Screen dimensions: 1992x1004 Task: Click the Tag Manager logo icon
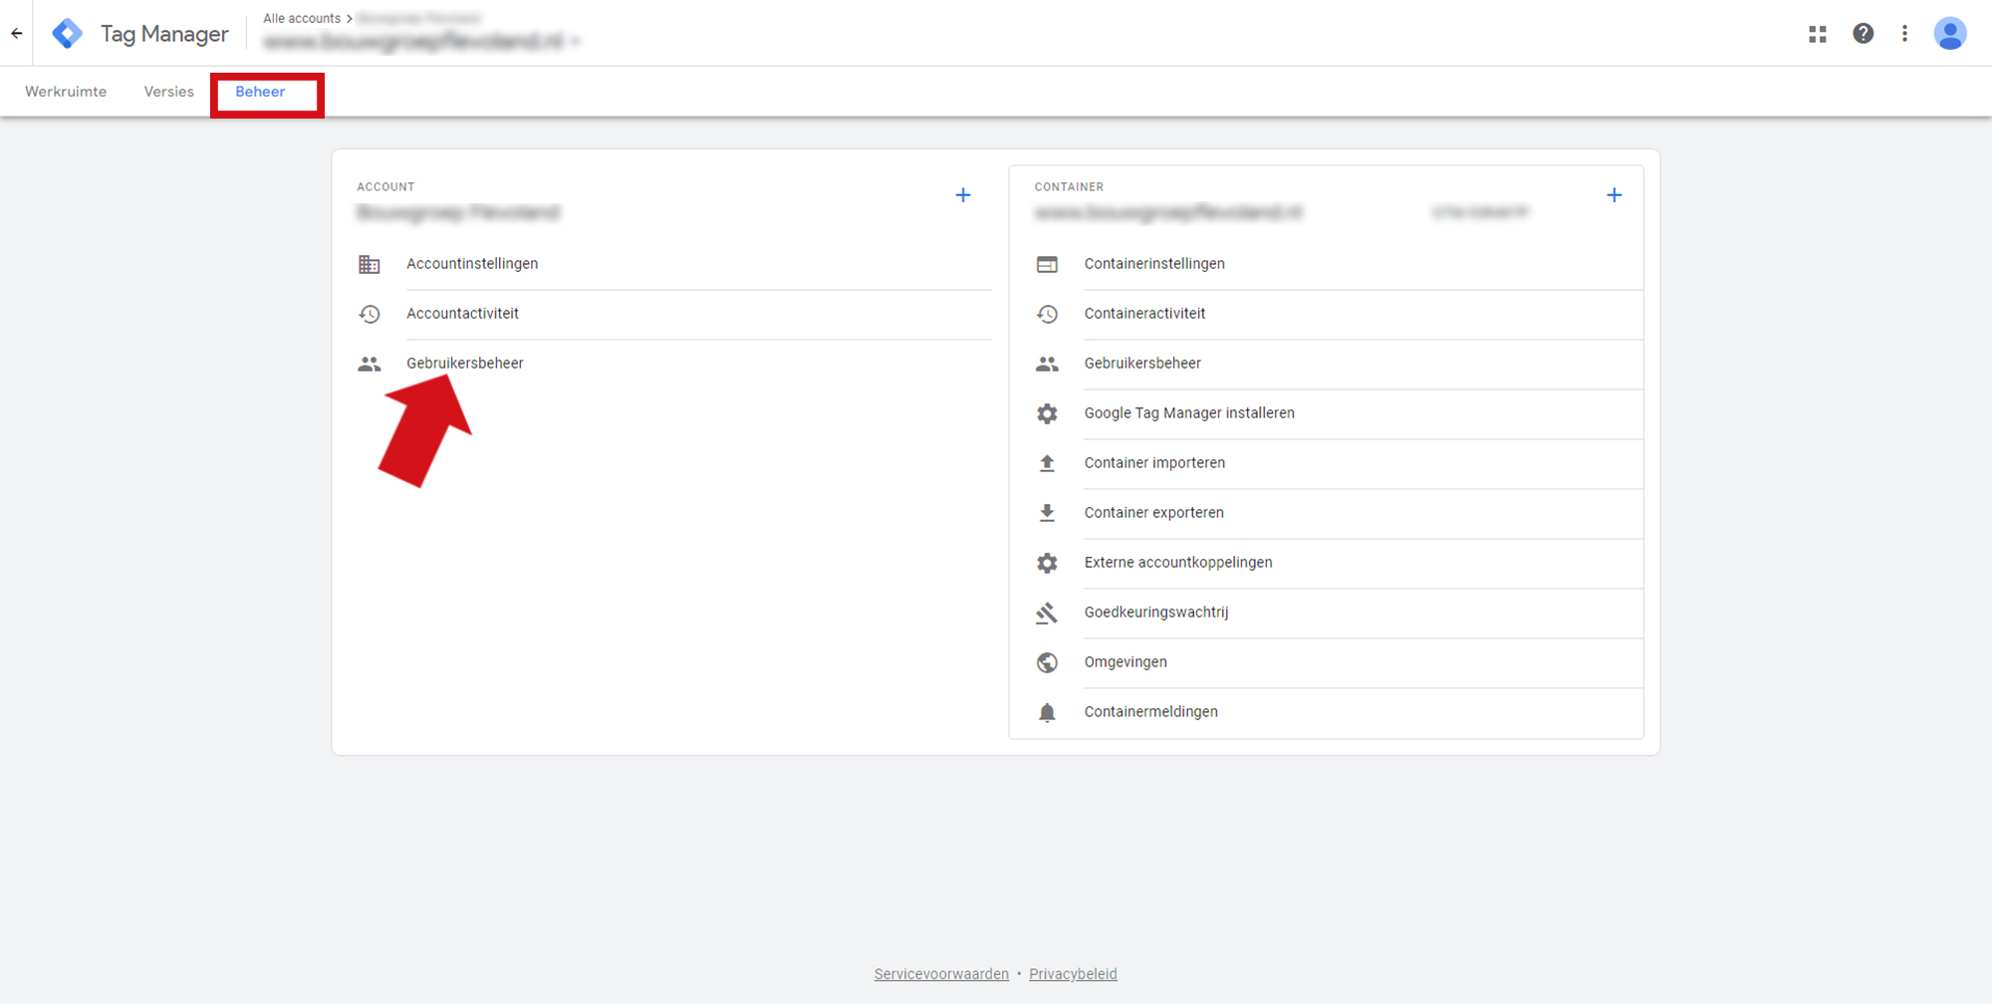[67, 33]
